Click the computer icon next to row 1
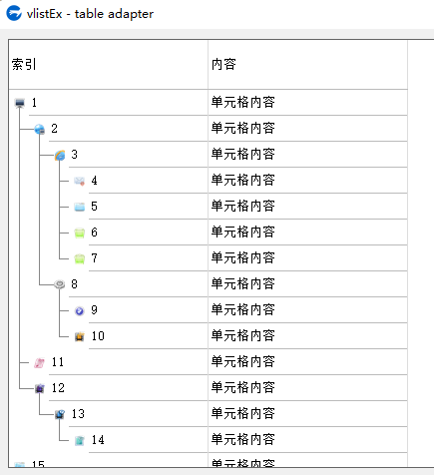Screen dimensions: 434x475 coord(20,103)
